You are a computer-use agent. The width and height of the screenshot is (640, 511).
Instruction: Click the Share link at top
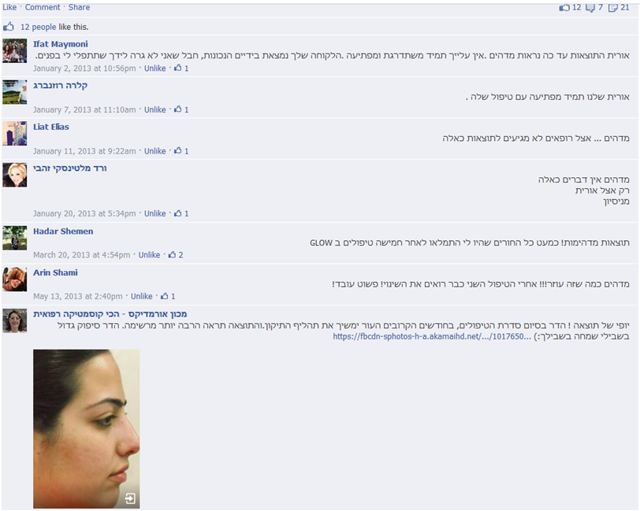pyautogui.click(x=79, y=7)
